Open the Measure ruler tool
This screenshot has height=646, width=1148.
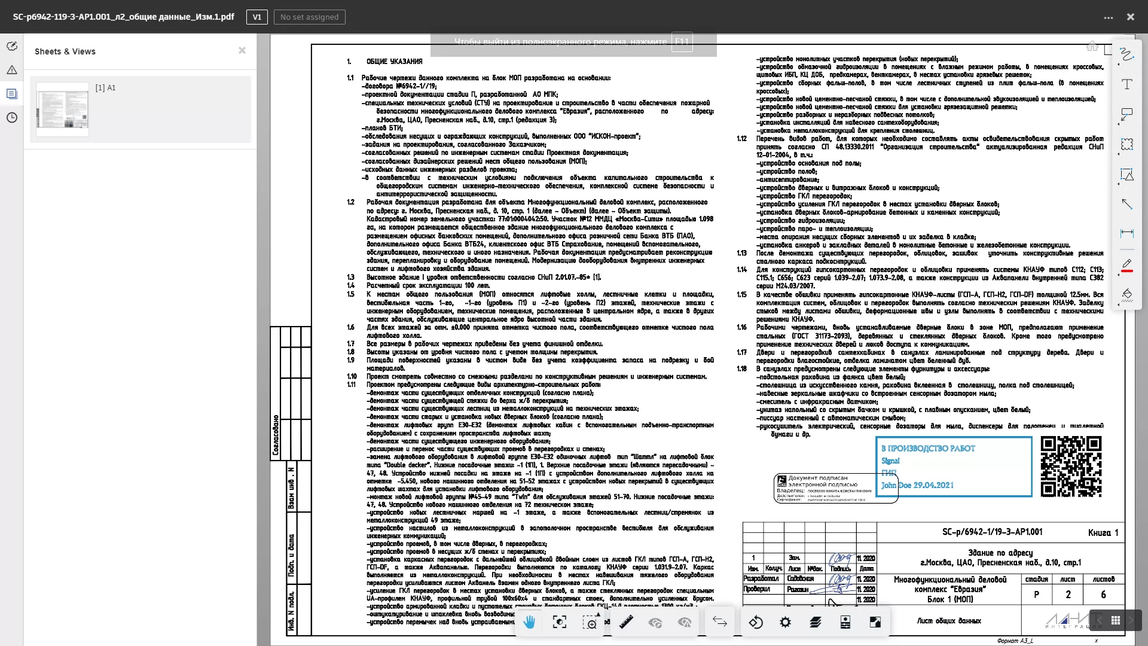click(x=626, y=622)
